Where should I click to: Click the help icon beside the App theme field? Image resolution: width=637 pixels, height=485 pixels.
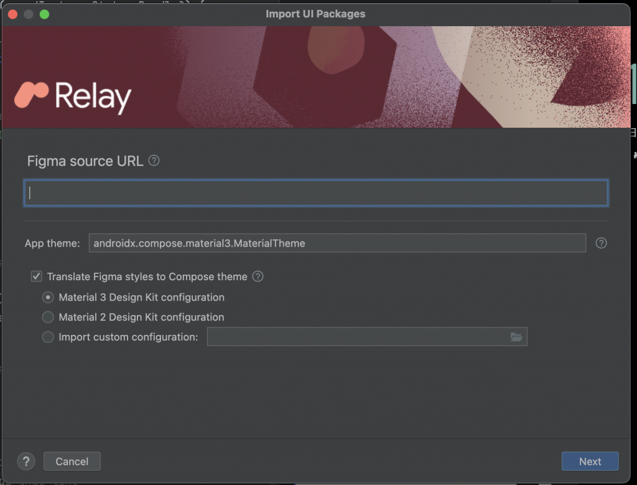(601, 243)
